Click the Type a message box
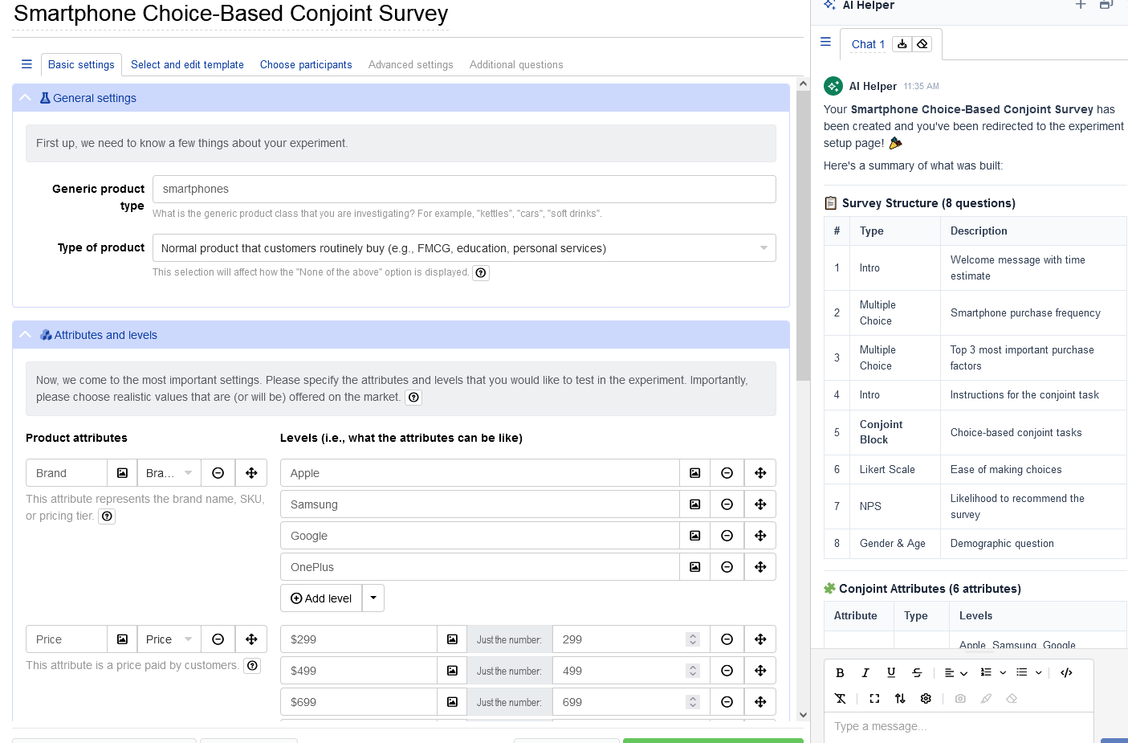Image resolution: width=1128 pixels, height=743 pixels. tap(959, 727)
